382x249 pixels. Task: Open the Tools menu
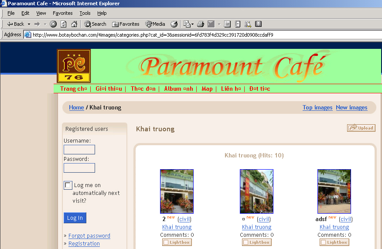(x=85, y=13)
